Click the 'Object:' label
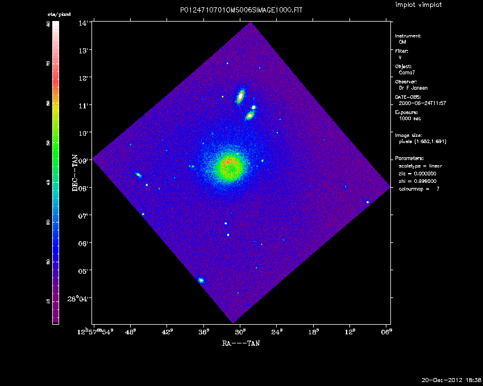 click(403, 66)
